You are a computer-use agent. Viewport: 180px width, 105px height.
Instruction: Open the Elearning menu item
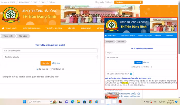pyautogui.click(x=86, y=28)
